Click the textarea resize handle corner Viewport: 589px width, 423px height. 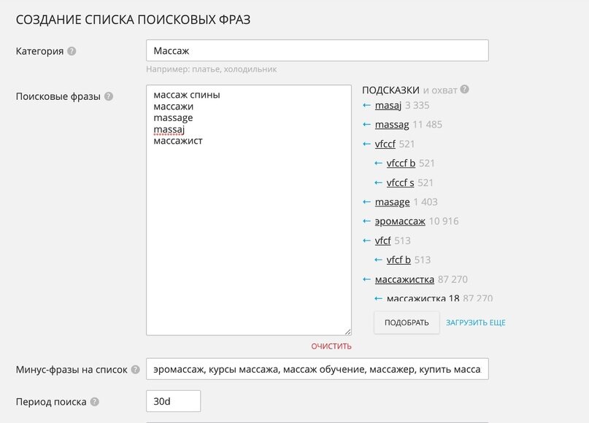coord(348,331)
